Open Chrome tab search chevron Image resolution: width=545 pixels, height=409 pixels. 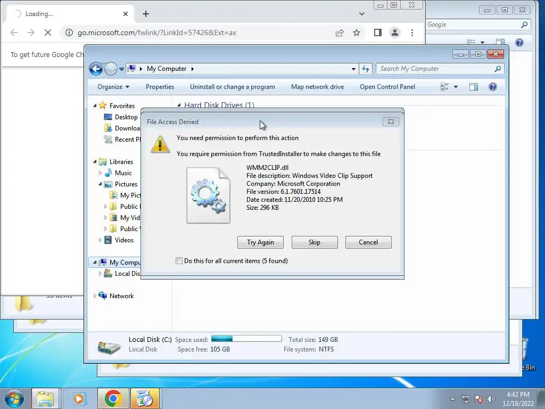[362, 14]
